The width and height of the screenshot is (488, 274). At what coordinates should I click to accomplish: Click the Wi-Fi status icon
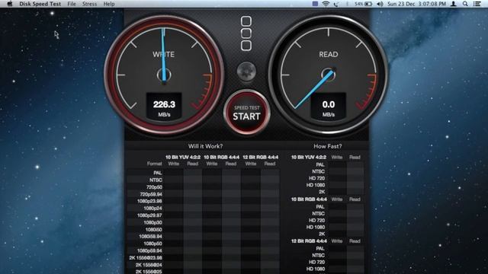[x=326, y=4]
